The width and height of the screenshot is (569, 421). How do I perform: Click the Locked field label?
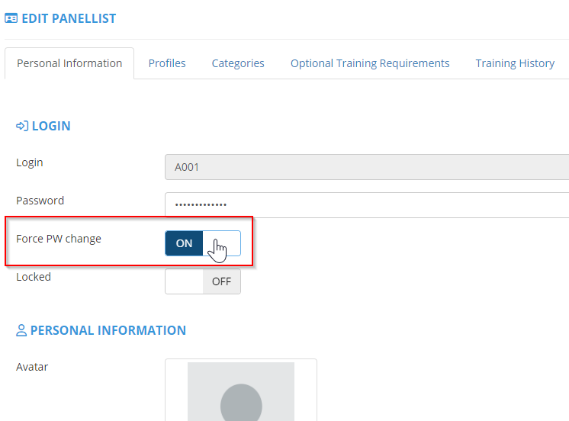pos(34,277)
